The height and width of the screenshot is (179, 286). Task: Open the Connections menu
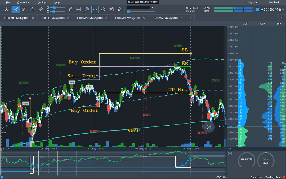[x=24, y=2]
